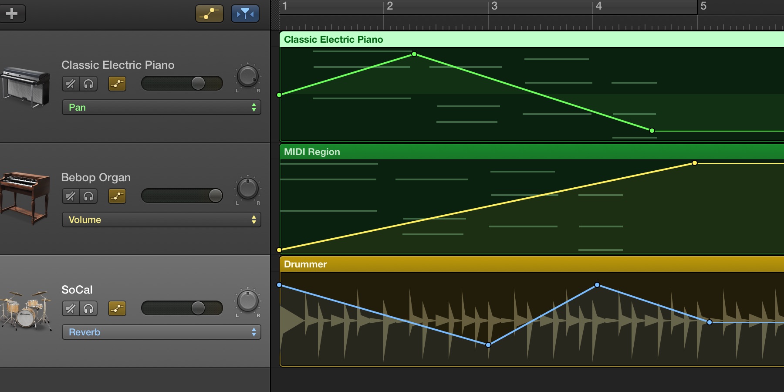
Task: Mute the Classic Electric Piano track
Action: tap(71, 84)
